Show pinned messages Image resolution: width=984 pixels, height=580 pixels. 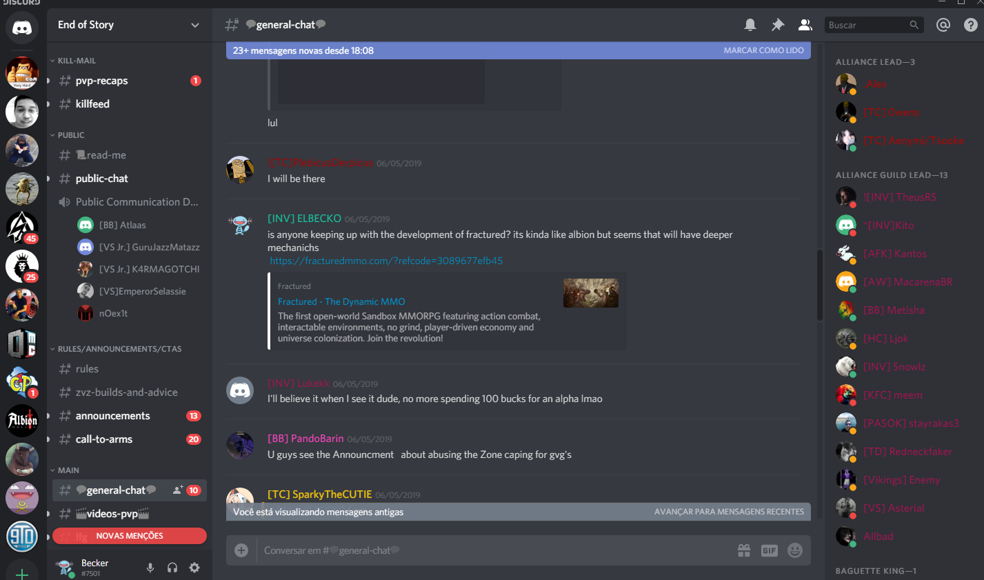(x=778, y=25)
